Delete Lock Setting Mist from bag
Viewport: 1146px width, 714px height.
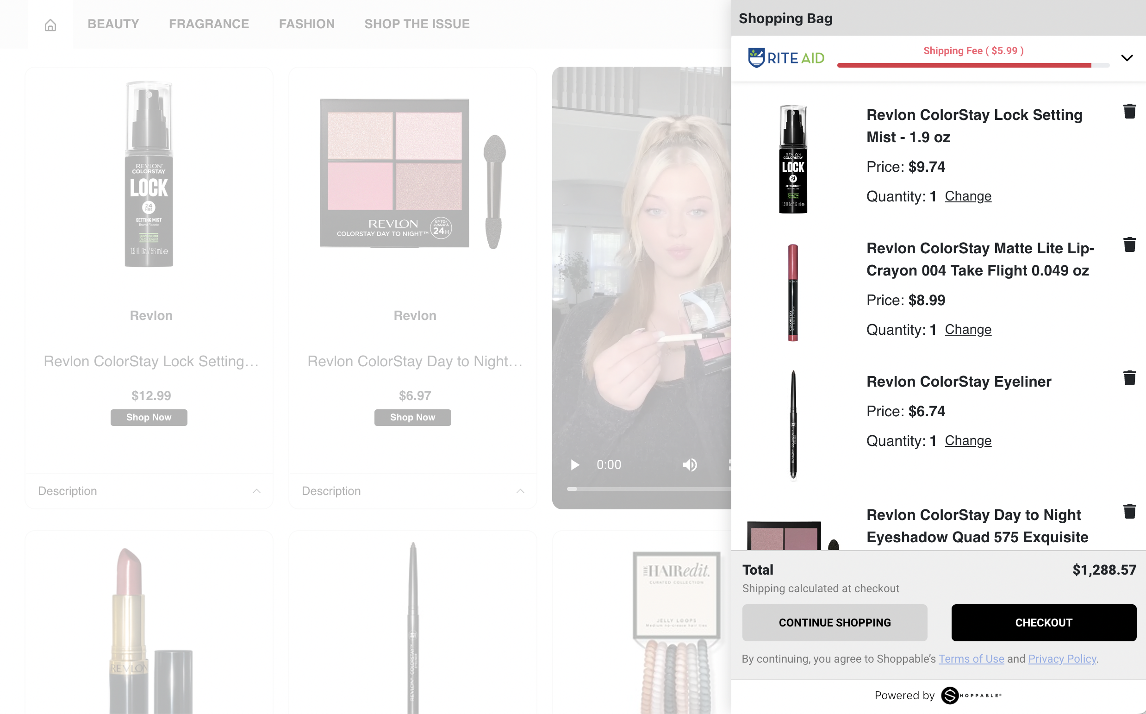1129,112
